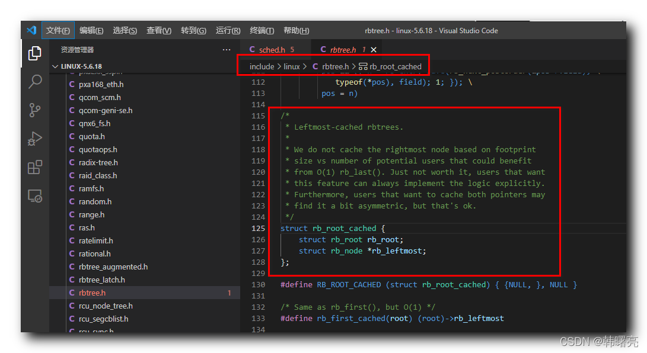Open random.h in the file tree
This screenshot has height=353, width=647.
point(95,202)
